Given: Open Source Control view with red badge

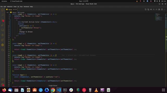Looking at the screenshot, I should point(2,20).
